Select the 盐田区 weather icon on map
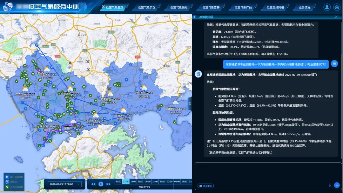This screenshot has width=343, height=193. click(x=123, y=110)
